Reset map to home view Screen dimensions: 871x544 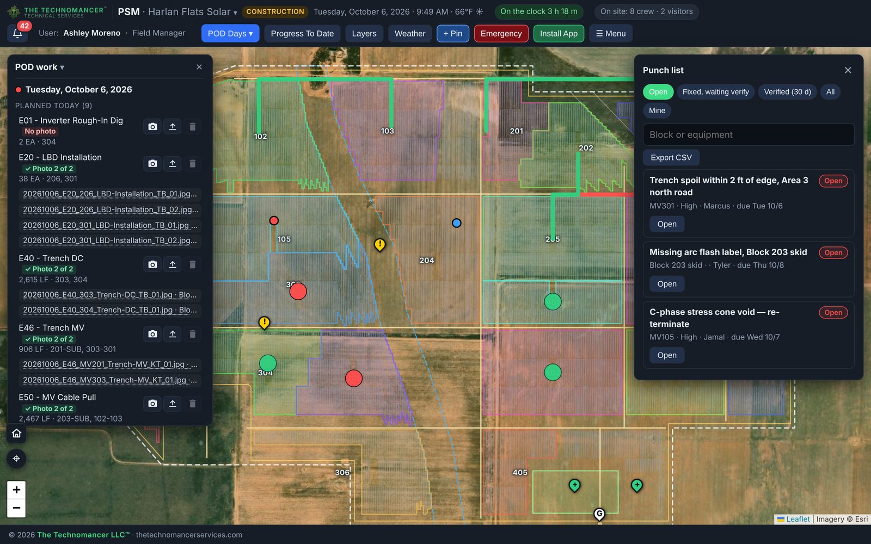[x=16, y=434]
